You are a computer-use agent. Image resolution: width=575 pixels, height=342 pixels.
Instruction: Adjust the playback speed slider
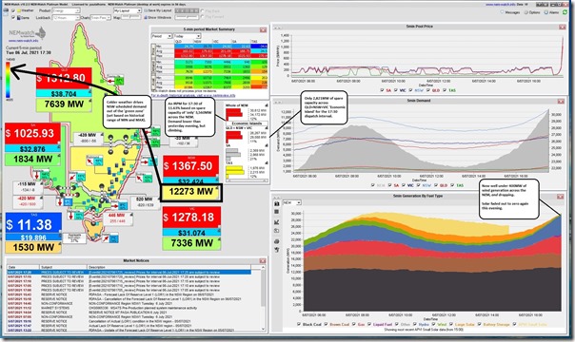[187, 17]
